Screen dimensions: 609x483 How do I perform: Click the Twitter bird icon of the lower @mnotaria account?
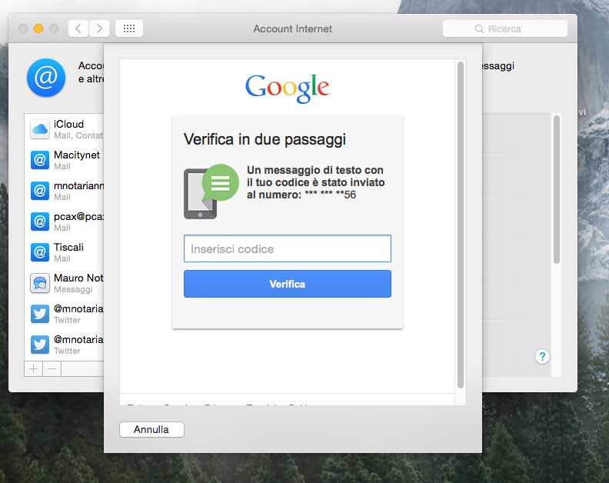click(x=40, y=345)
